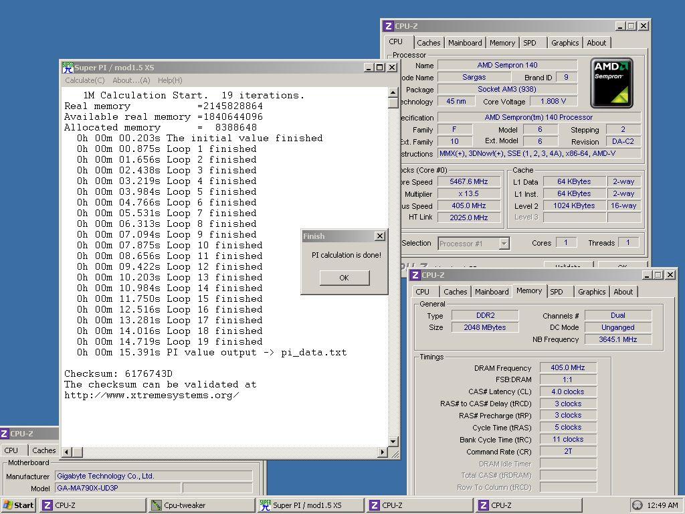Click Z icon in Motherboard CPU-Z window title
The height and width of the screenshot is (514, 685).
coord(4,434)
